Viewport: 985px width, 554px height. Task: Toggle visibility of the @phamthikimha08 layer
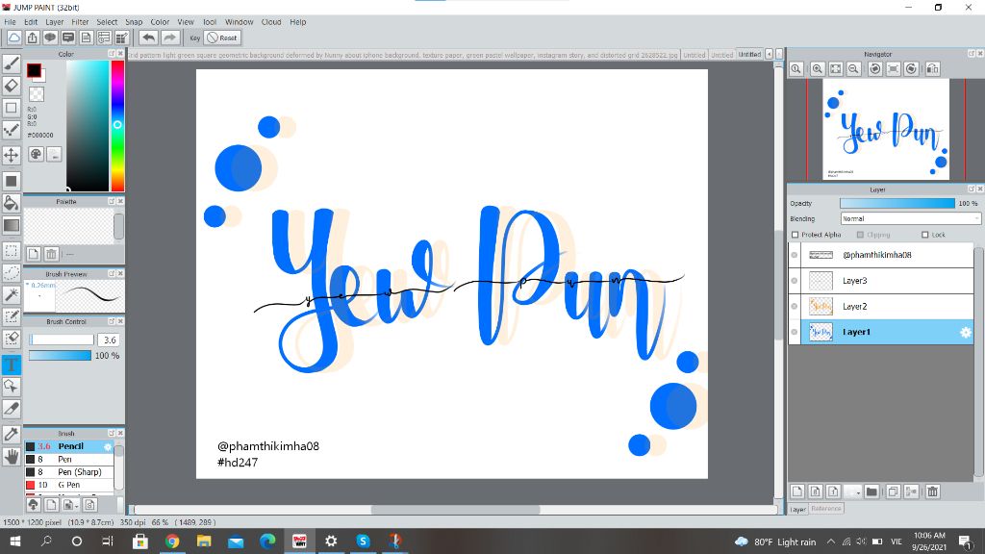click(x=795, y=255)
